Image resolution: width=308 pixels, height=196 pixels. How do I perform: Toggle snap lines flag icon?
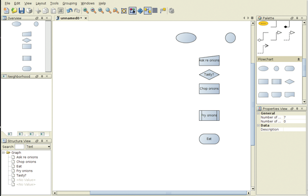pyautogui.click(x=163, y=11)
